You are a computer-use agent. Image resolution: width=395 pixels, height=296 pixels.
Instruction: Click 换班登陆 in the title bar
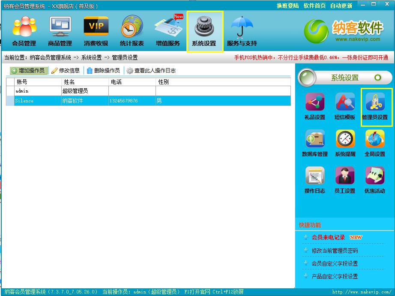pyautogui.click(x=287, y=6)
